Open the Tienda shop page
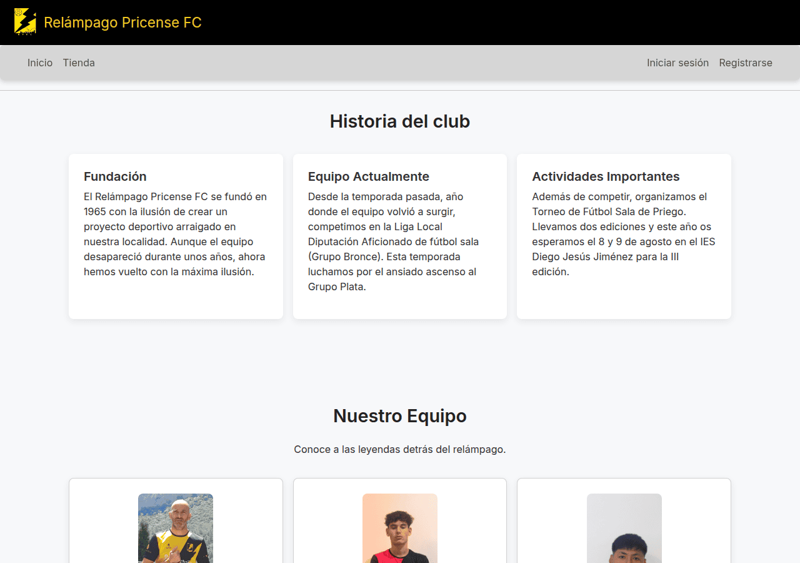The height and width of the screenshot is (563, 800). pos(79,63)
